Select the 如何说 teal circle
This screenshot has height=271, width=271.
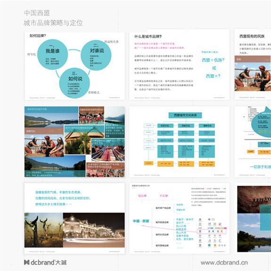(x=74, y=83)
